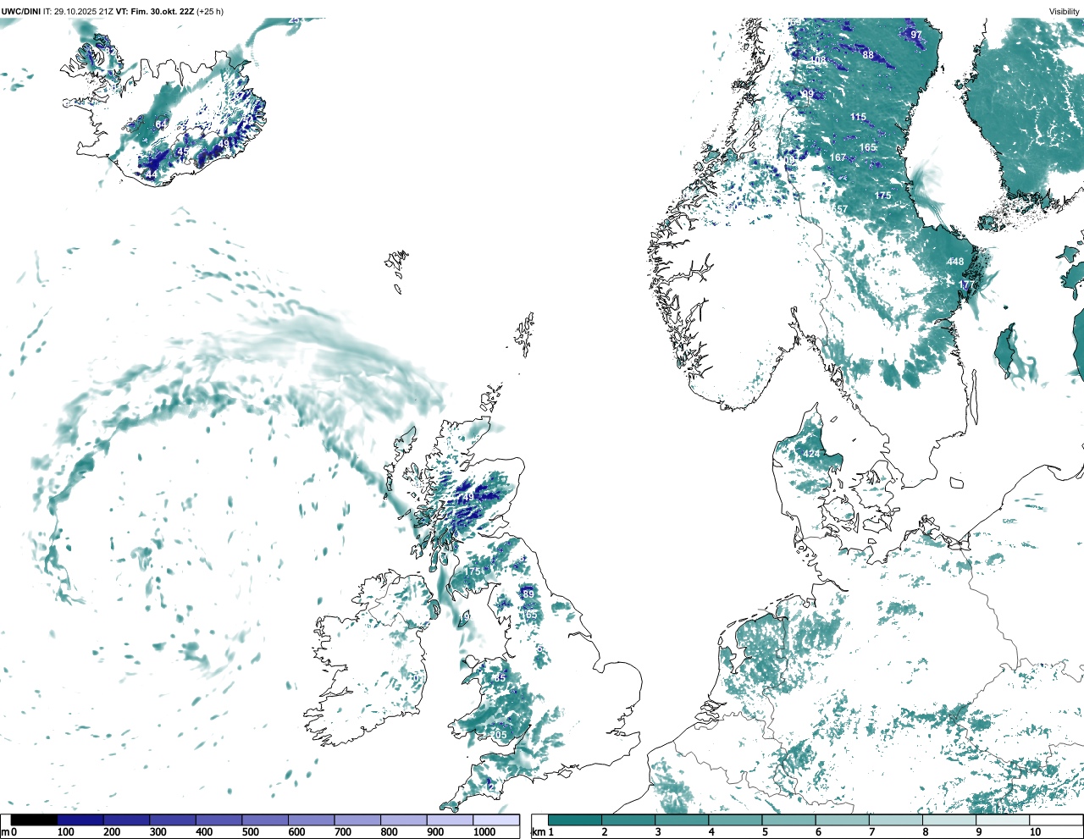Click the 300–400 m legend color segment
Viewport: 1084px width, 839px height.
click(x=173, y=820)
